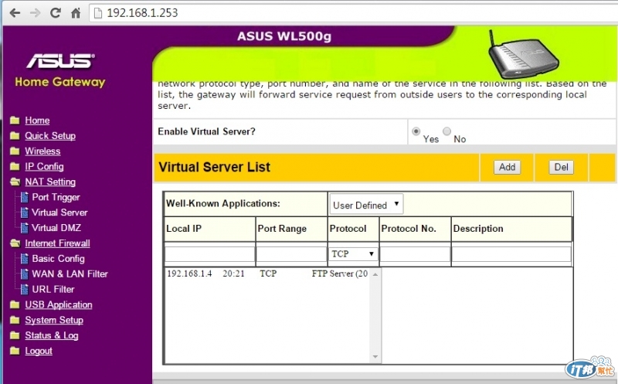Click the browser forward arrow
This screenshot has width=618, height=384.
click(35, 13)
